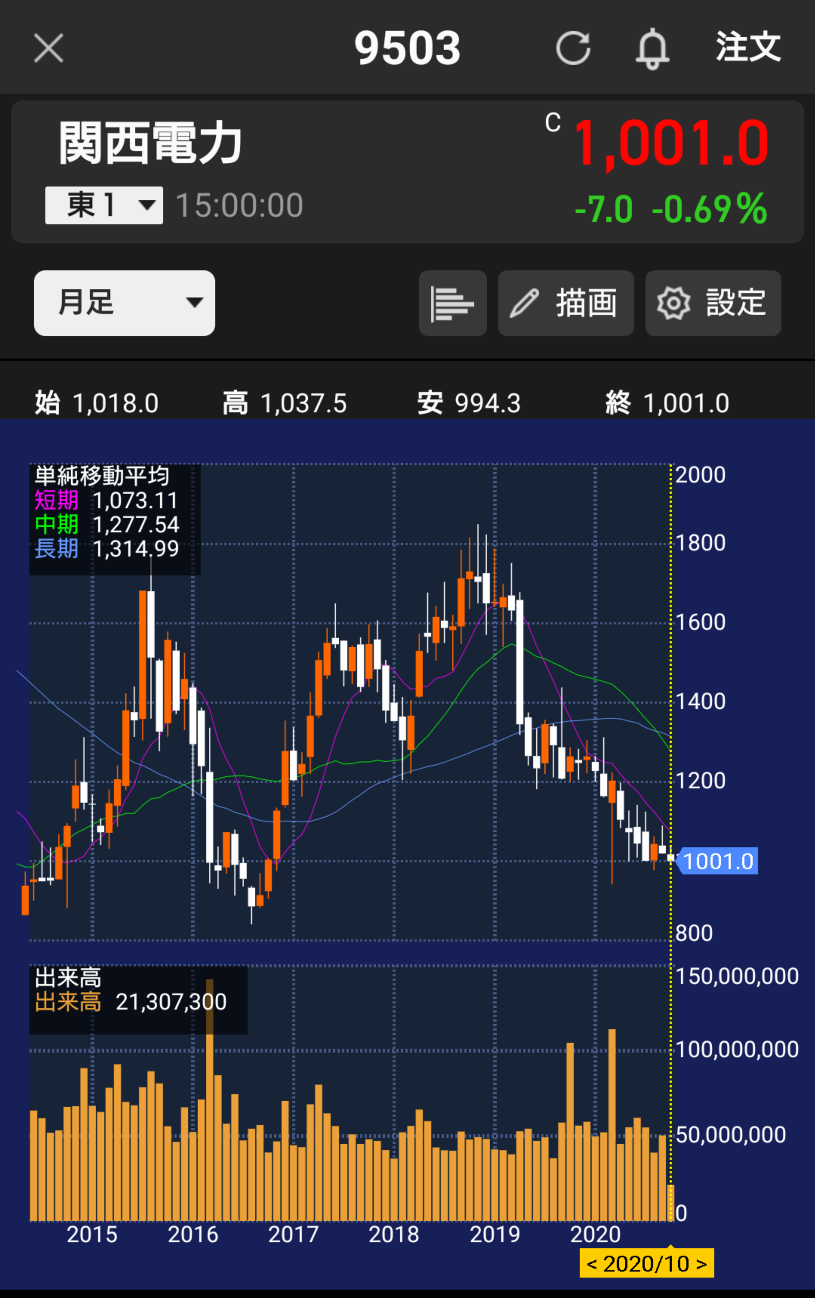Activate the 描画 drawing pencil tool

565,304
